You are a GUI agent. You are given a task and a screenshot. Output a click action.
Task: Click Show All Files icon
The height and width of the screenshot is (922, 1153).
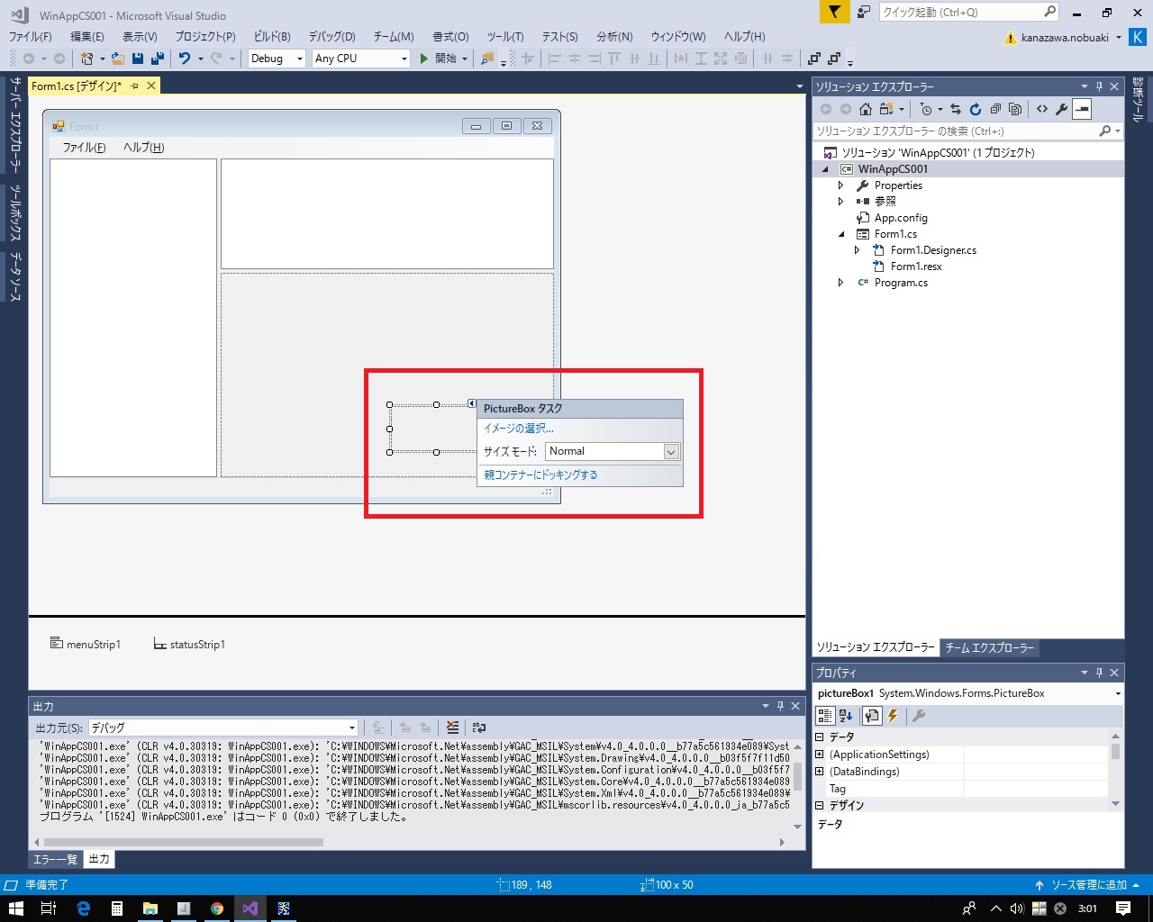pos(1015,109)
